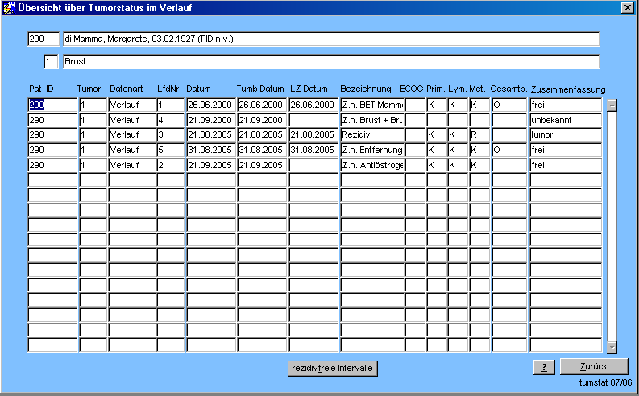The height and width of the screenshot is (396, 639).
Task: Select the Bezeichnung cell containing Rezidiv
Action: pyautogui.click(x=371, y=134)
